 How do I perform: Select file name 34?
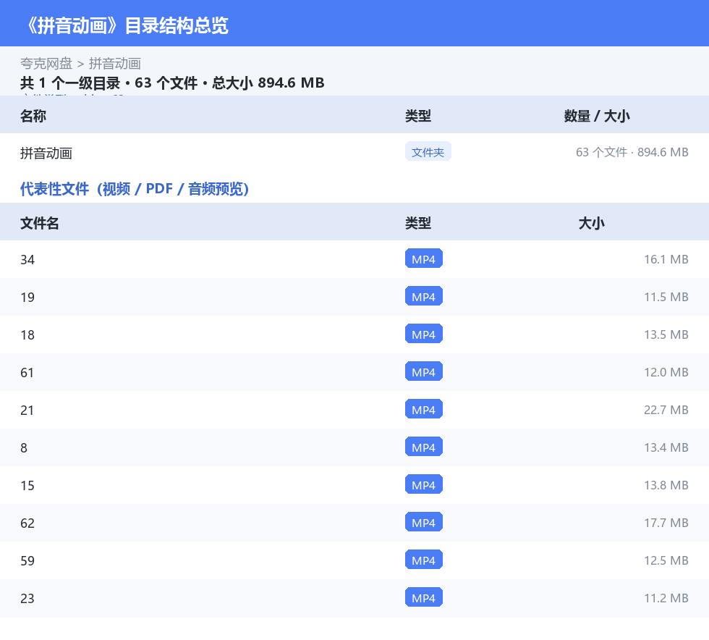coord(27,260)
